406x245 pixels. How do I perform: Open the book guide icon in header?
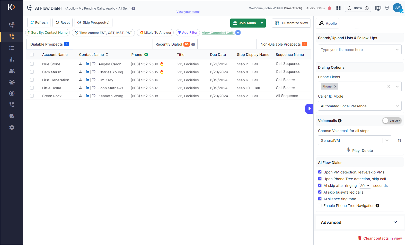point(378,8)
